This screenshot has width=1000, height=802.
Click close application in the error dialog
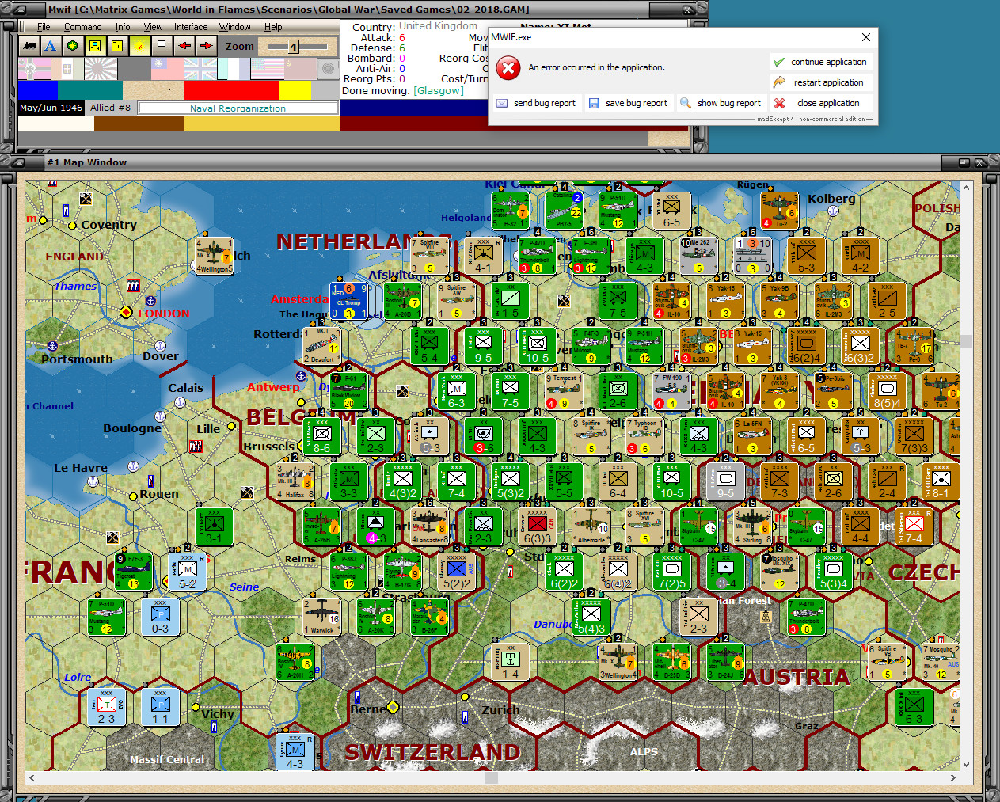[820, 103]
